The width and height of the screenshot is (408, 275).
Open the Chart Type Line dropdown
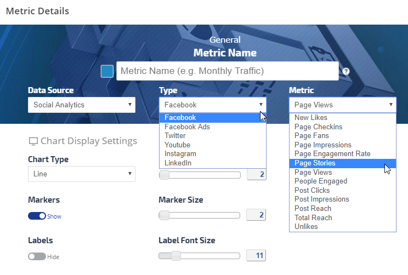81,174
